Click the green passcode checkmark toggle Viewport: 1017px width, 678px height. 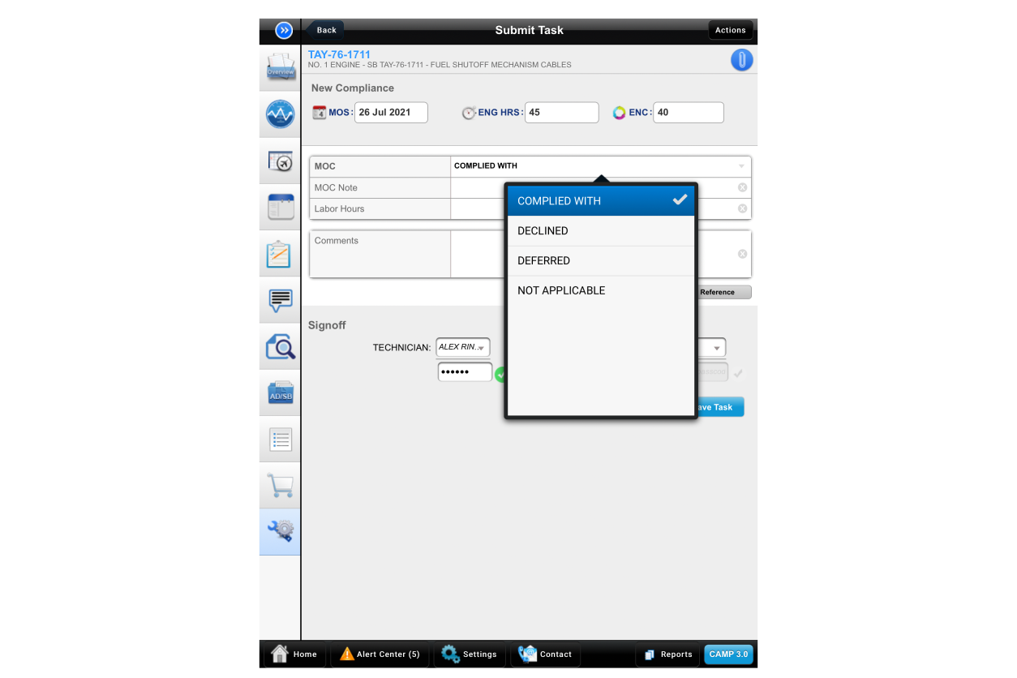(500, 374)
